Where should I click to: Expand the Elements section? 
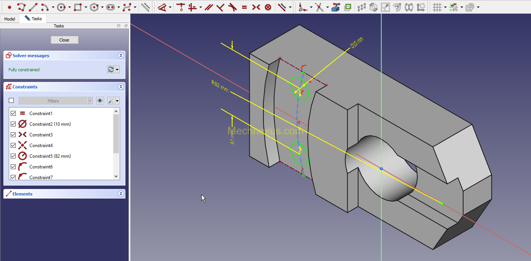121,194
